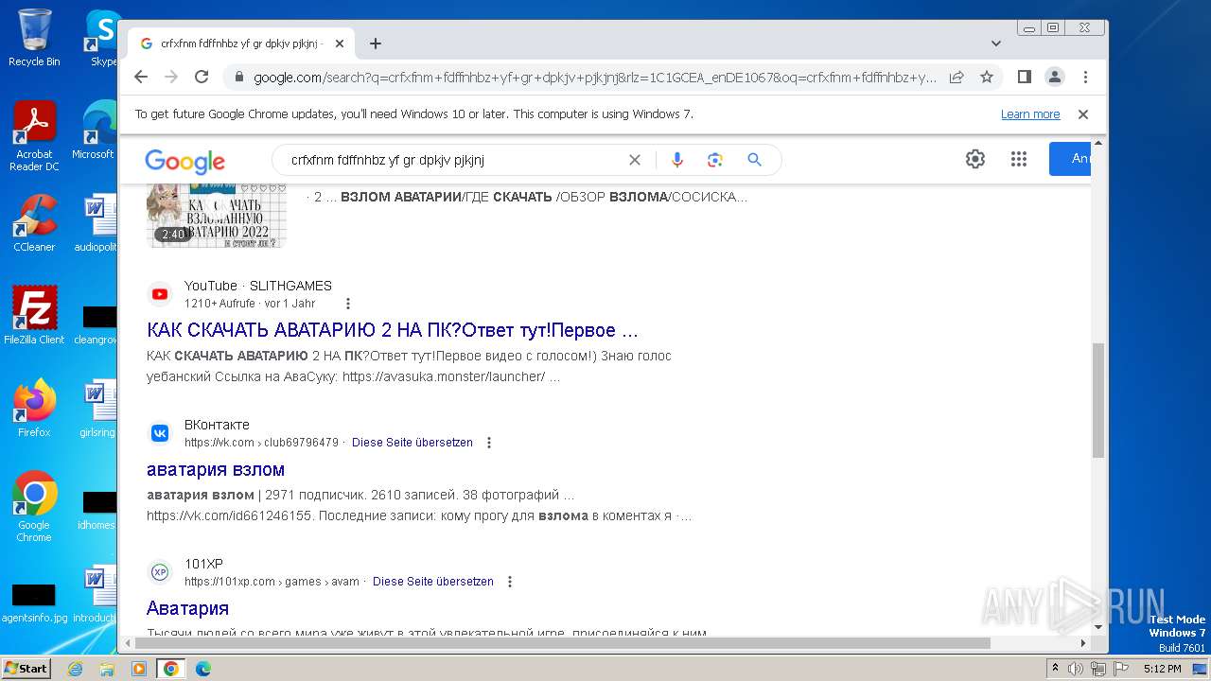
Task: Open the Action Center flag icon
Action: (1121, 669)
